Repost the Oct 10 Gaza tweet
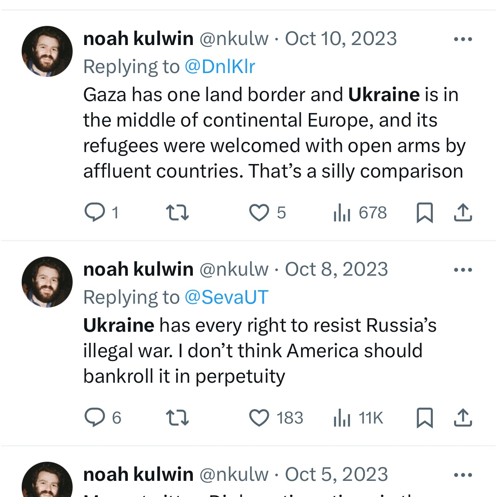The width and height of the screenshot is (497, 497). pyautogui.click(x=178, y=212)
